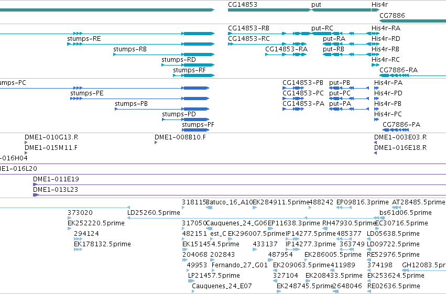Select CG14853-PC protein label
The image size is (446, 294).
pos(303,93)
